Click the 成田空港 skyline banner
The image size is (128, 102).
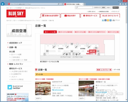(x=19, y=31)
